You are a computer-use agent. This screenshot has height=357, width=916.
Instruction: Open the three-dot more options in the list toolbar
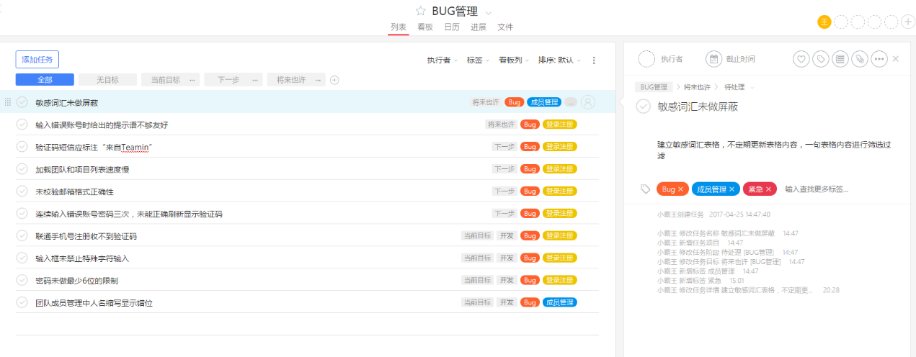594,60
